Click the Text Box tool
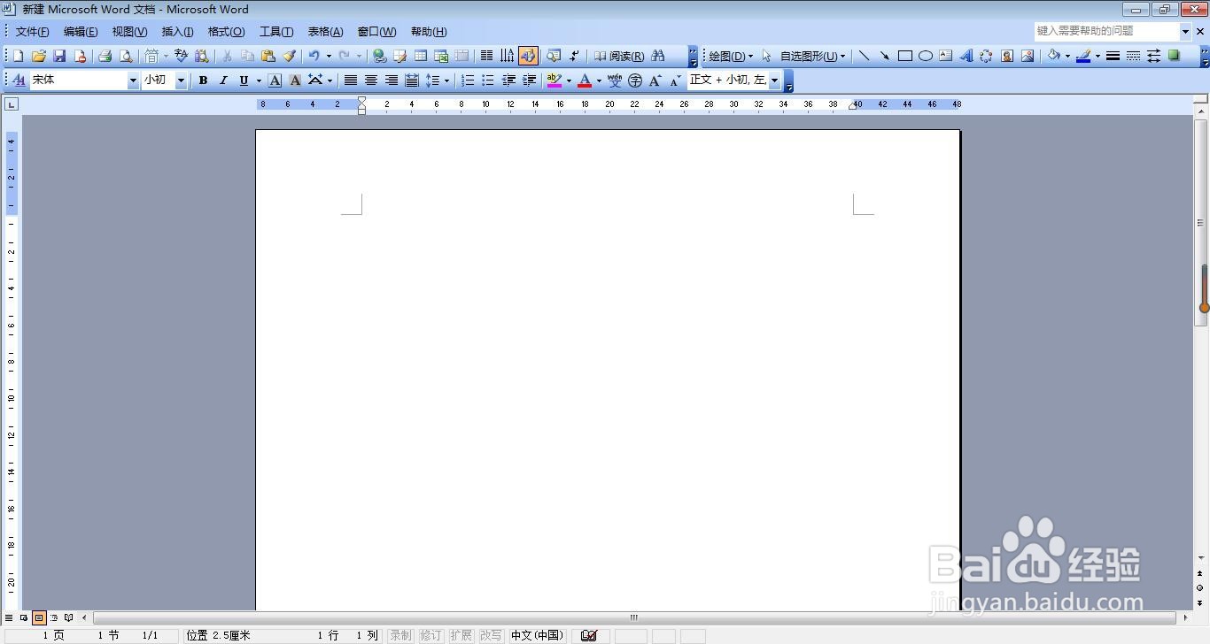The image size is (1210, 644). pos(945,56)
